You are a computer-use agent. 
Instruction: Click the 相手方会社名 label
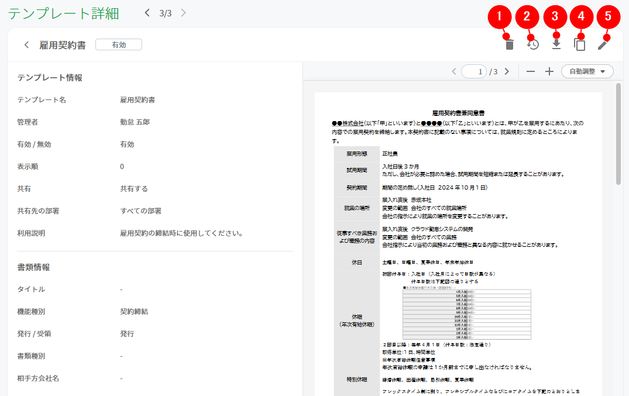click(38, 378)
